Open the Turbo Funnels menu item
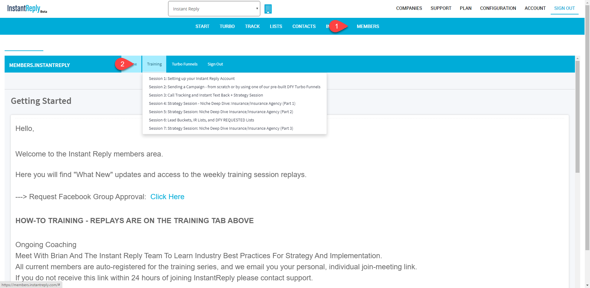This screenshot has height=288, width=590. [185, 64]
